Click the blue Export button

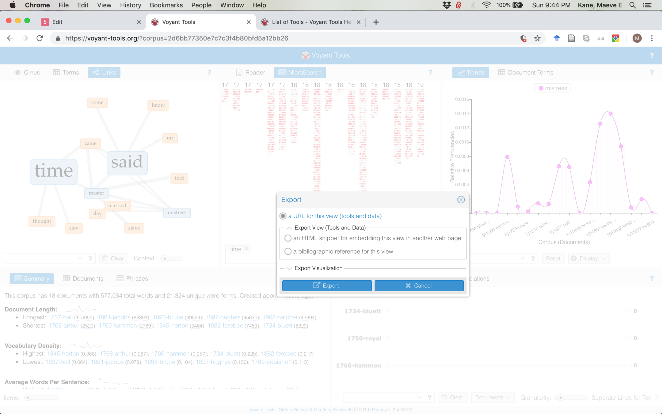click(327, 286)
